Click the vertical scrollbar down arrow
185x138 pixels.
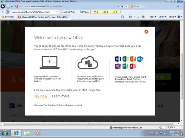click(x=182, y=120)
